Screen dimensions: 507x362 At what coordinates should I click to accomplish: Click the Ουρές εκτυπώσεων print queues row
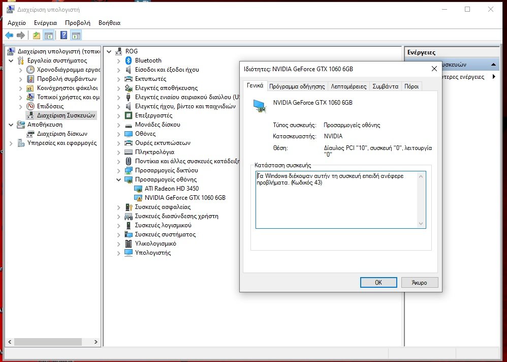(x=163, y=143)
